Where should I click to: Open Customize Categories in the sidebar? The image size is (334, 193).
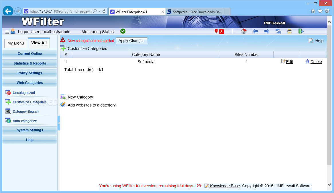tap(30, 102)
